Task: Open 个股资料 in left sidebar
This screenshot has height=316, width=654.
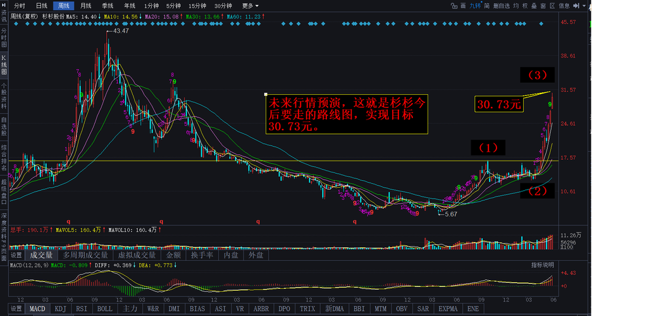Action: (4, 96)
